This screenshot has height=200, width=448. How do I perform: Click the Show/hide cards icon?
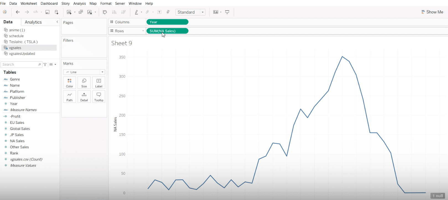click(x=216, y=12)
